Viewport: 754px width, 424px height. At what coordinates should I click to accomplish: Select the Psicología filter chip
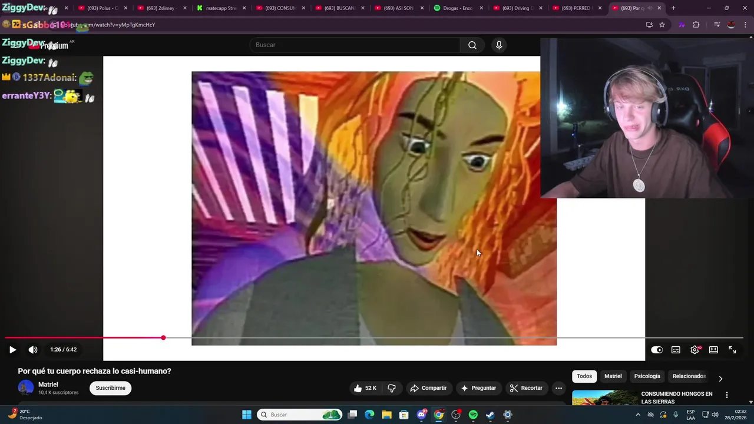click(x=647, y=376)
